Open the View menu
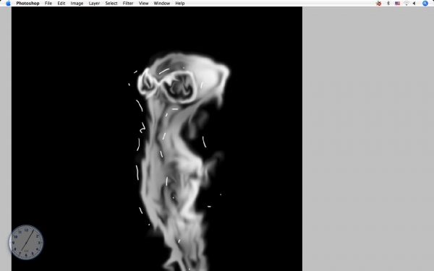The width and height of the screenshot is (434, 271). click(143, 4)
